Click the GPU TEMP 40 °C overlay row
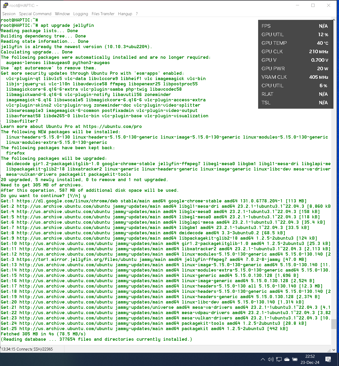The width and height of the screenshot is (339, 366). click(295, 43)
